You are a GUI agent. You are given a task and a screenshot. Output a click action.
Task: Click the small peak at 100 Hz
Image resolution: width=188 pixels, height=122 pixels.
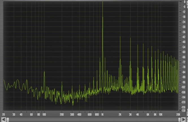pyautogui.click(x=44, y=72)
